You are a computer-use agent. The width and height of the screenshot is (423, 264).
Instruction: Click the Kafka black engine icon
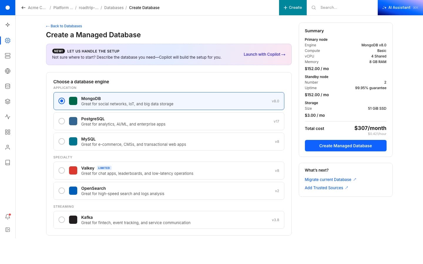[x=73, y=220]
